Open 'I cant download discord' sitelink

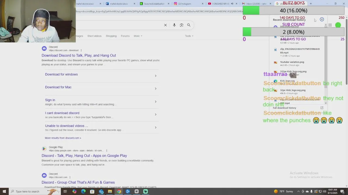click(x=62, y=113)
